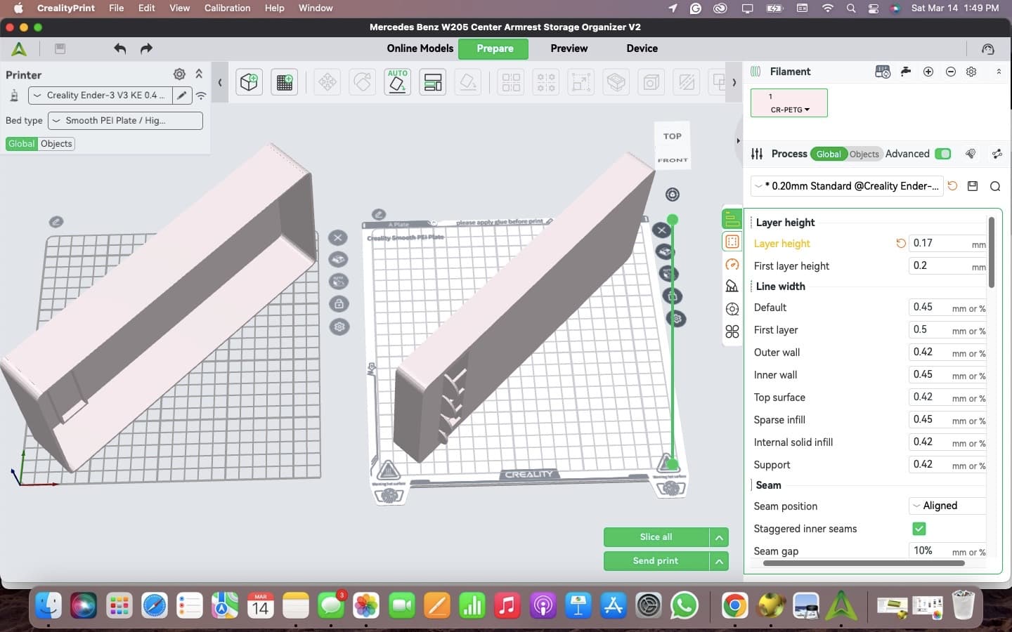Screen dimensions: 1012x632
Task: Open the printer selection dropdown
Action: 100,96
